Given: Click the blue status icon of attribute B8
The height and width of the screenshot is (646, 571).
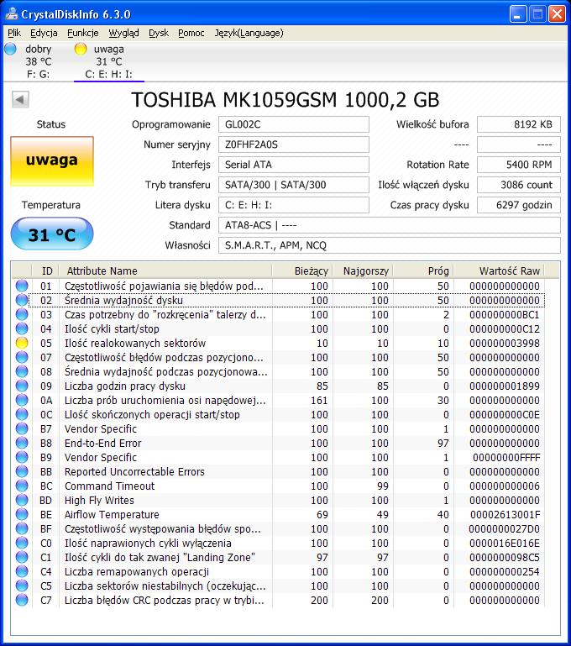Looking at the screenshot, I should [21, 443].
